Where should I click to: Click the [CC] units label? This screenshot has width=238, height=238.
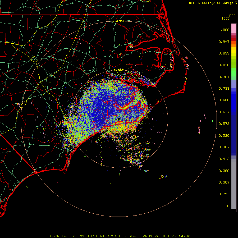pyautogui.click(x=226, y=18)
